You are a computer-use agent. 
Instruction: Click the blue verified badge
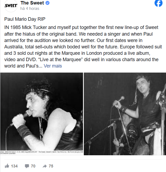48,3
